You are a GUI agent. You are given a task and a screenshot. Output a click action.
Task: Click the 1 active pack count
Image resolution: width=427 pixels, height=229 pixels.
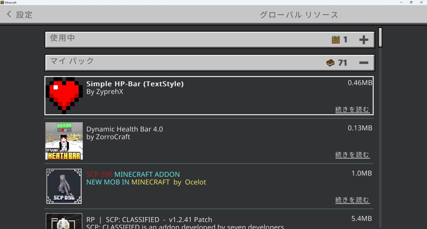[345, 40]
